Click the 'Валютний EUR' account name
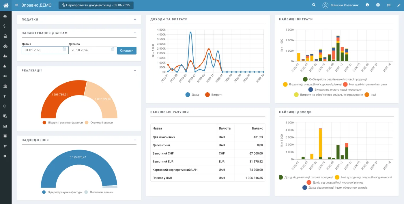This screenshot has height=204, width=404. pyautogui.click(x=163, y=162)
